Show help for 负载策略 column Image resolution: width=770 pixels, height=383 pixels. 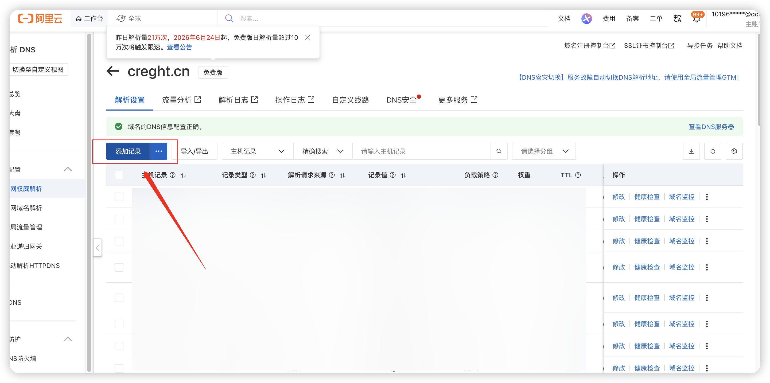pos(495,175)
